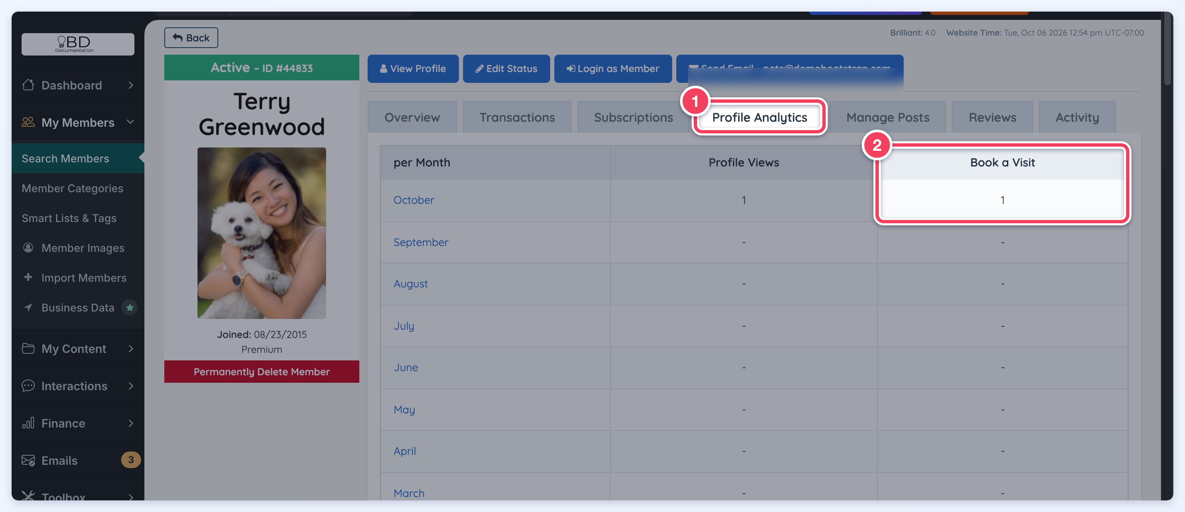Open the Subscriptions tab
This screenshot has width=1185, height=512.
tap(634, 118)
